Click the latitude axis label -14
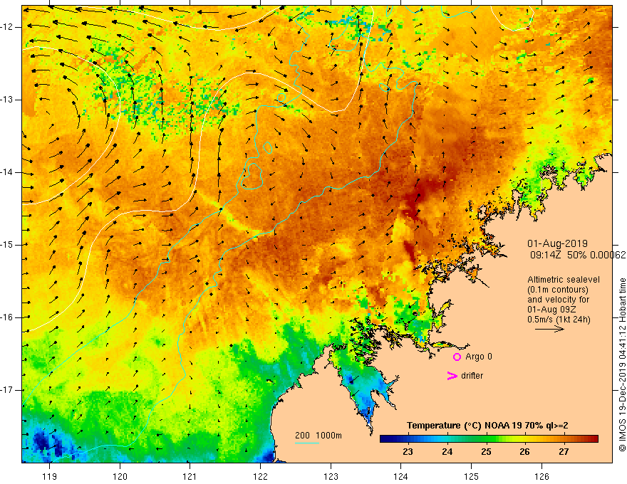This screenshot has height=484, width=627. [x=7, y=172]
